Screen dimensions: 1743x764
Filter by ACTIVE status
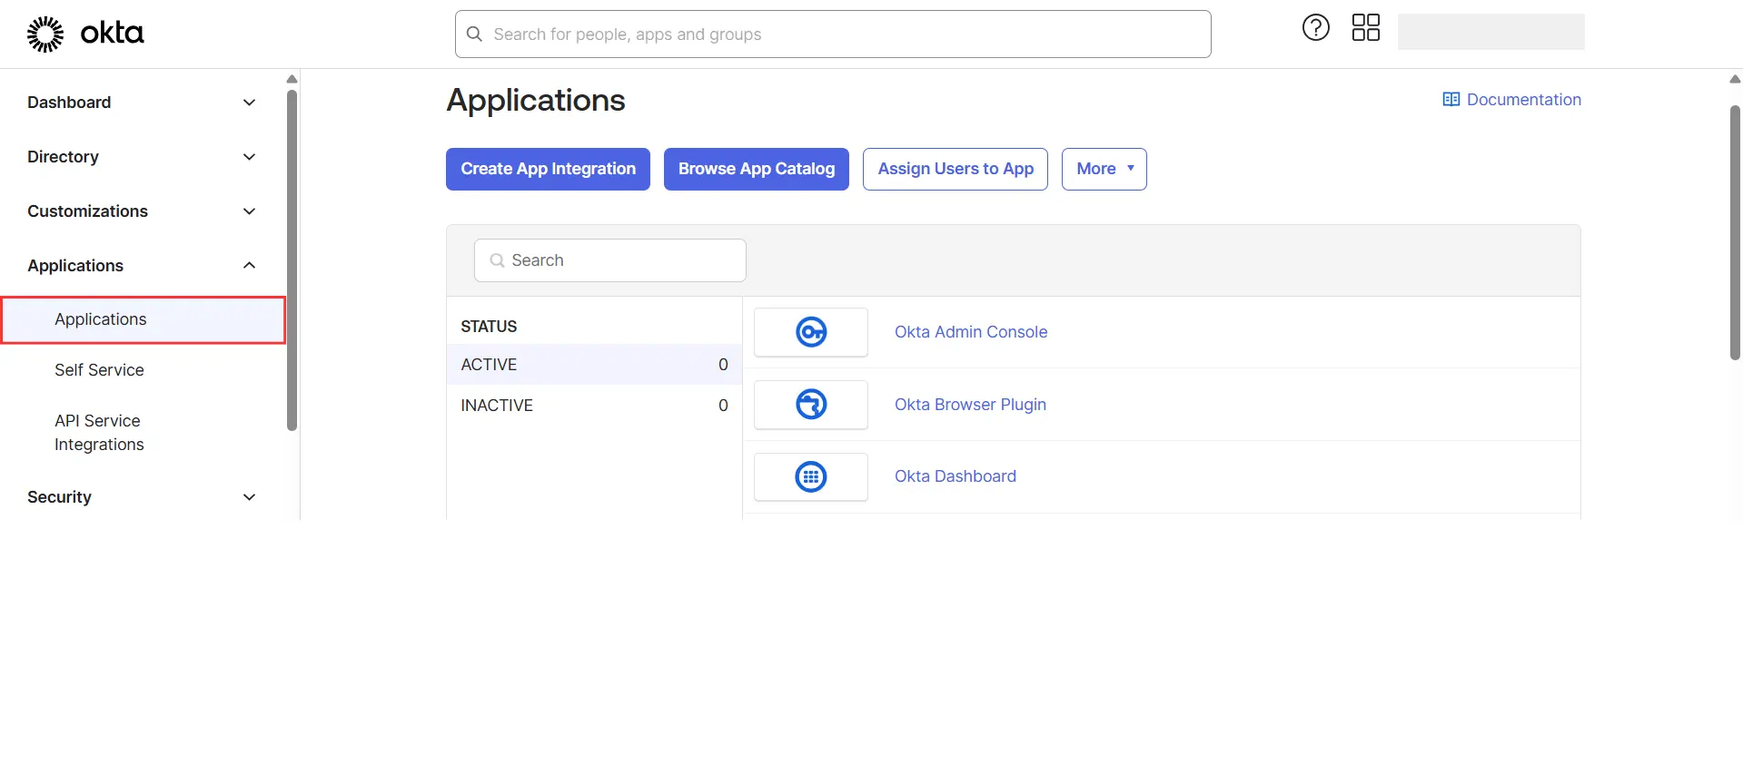594,365
